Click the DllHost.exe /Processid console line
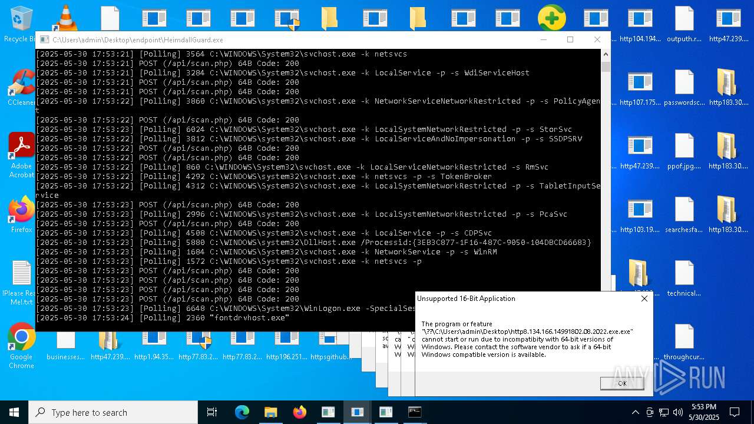Screen dimensions: 754x424 point(313,243)
